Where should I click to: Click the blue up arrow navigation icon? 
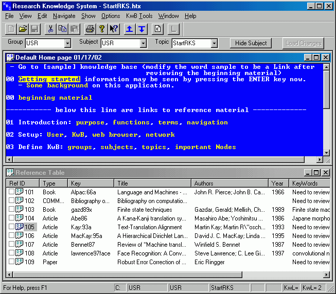point(130,29)
